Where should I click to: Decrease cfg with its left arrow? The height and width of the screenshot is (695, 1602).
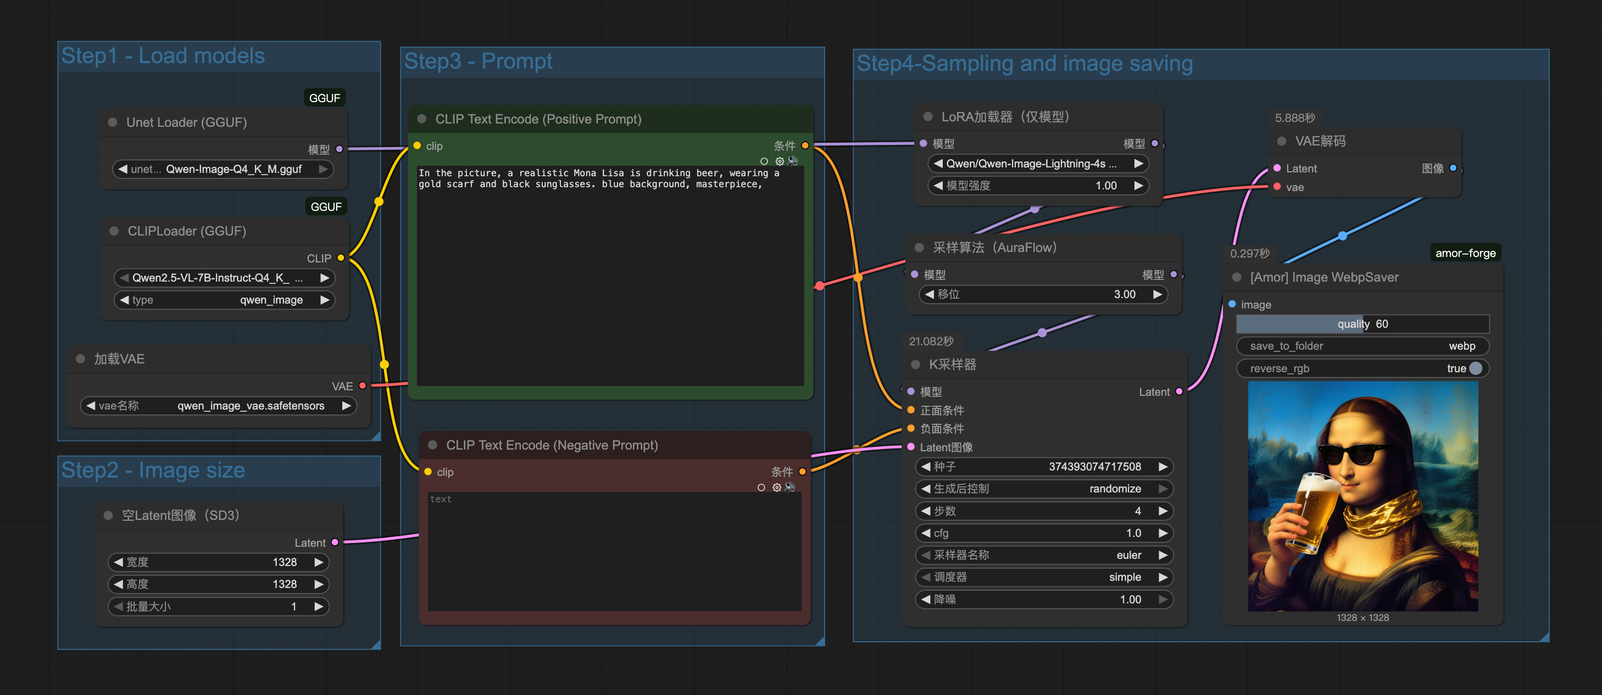[925, 534]
